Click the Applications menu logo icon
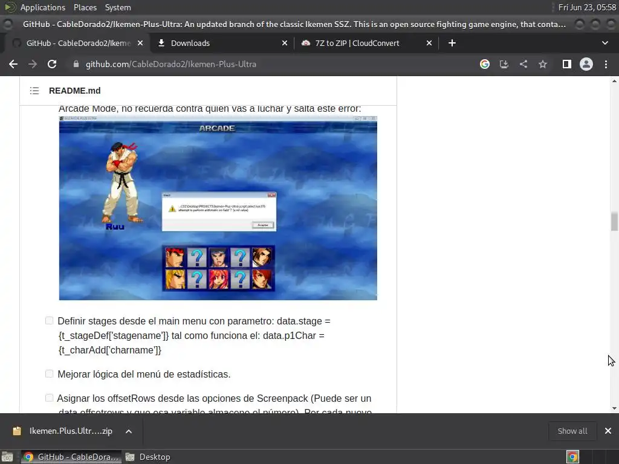The height and width of the screenshot is (464, 619). click(10, 7)
